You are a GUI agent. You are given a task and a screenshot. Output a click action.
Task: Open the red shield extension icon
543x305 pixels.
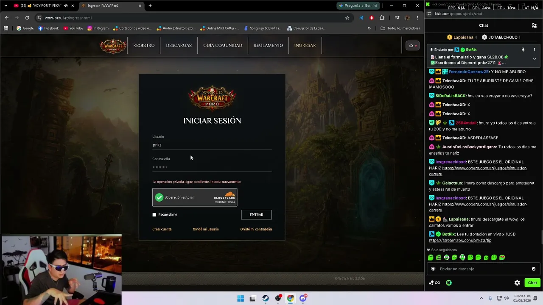point(372,18)
